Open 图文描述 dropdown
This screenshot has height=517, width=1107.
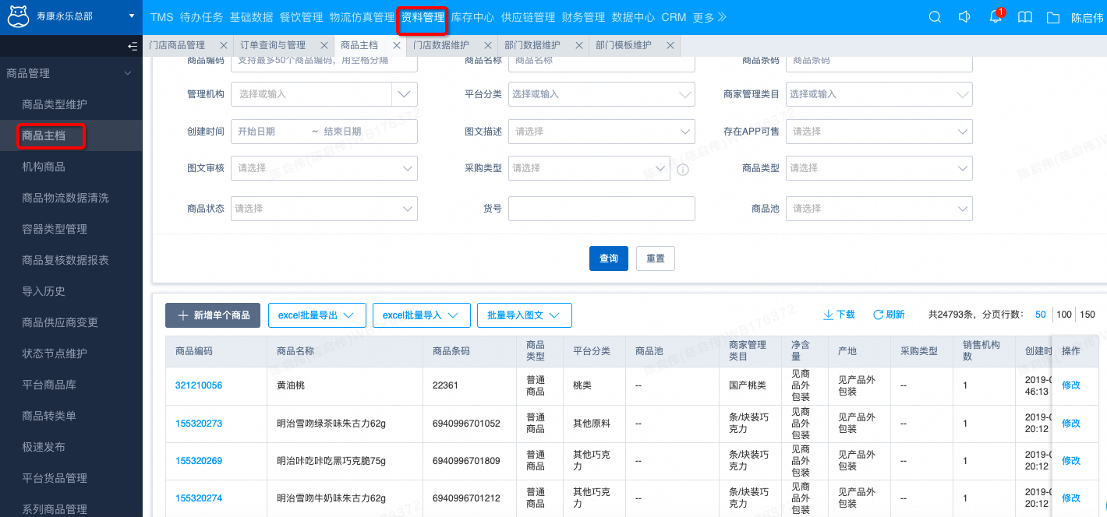tap(602, 132)
